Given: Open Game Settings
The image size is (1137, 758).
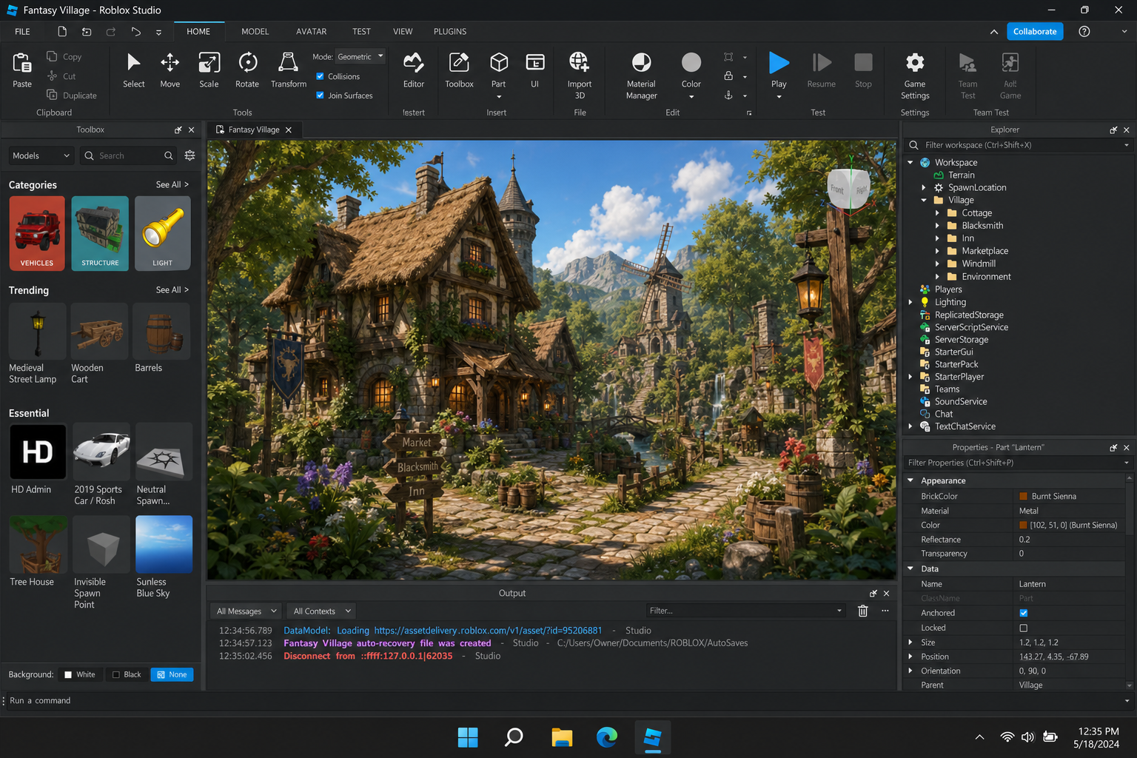Looking at the screenshot, I should coord(915,75).
